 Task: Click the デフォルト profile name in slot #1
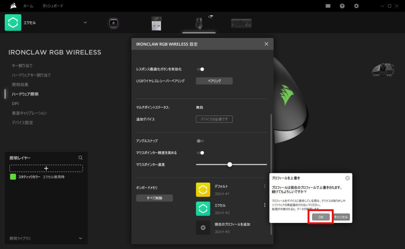[221, 186]
